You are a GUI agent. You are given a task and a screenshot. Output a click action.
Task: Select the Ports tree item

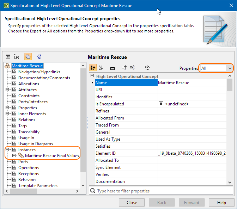(x=23, y=162)
